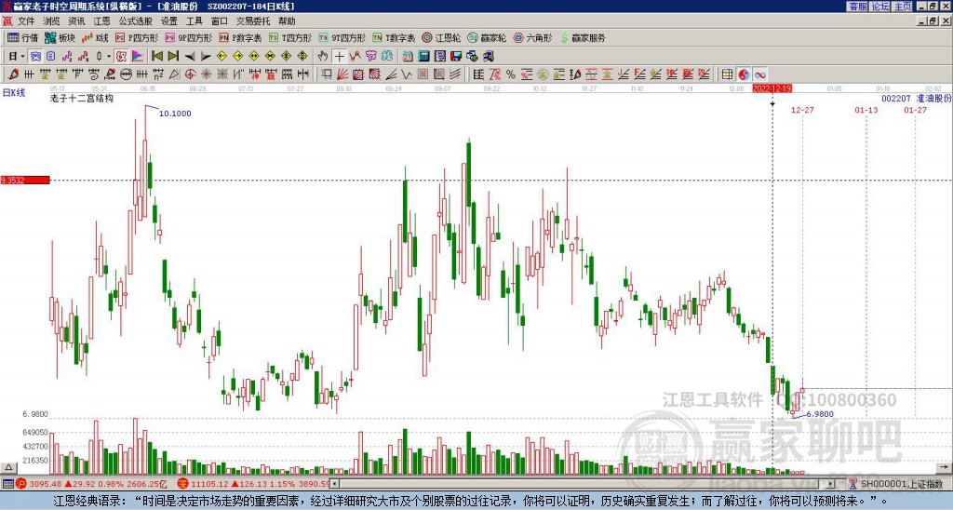Collapse the volume panel triangle button

(x=8, y=467)
